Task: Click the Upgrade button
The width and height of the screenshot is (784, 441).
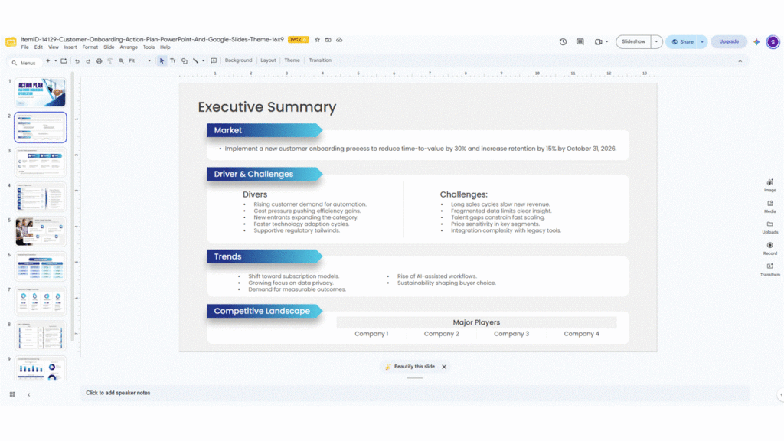Action: 729,42
